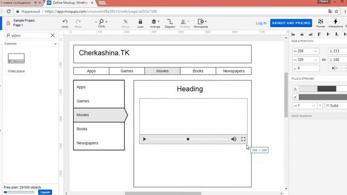The height and width of the screenshot is (195, 347).
Task: Click the video player volume icon
Action: coord(234,139)
